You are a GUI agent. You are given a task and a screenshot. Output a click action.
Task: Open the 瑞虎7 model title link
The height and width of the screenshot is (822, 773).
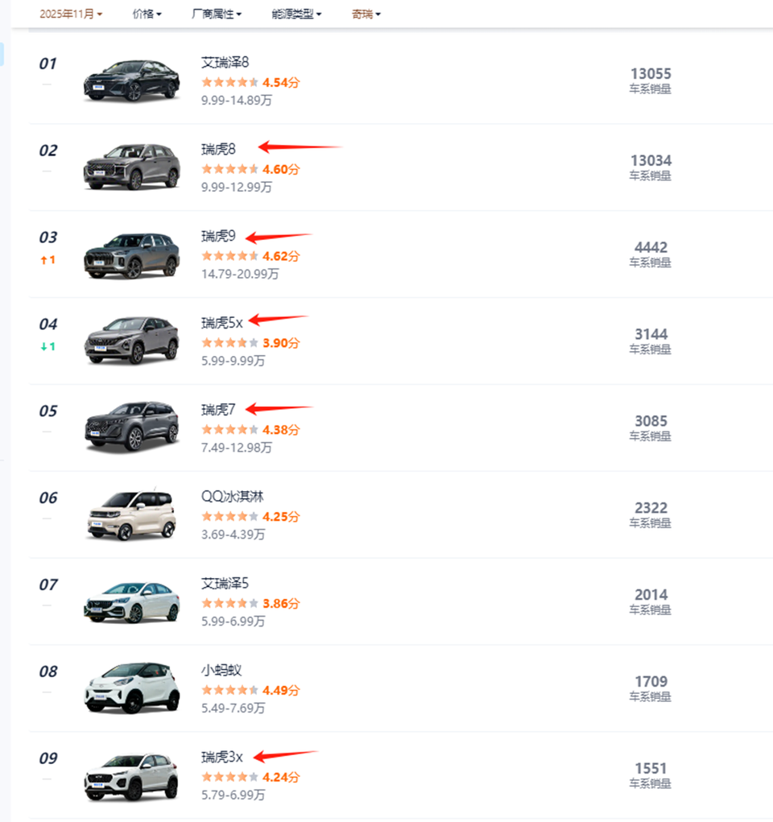(x=218, y=410)
